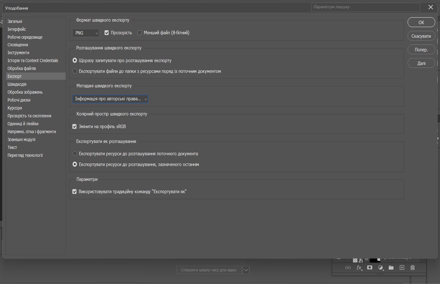Image resolution: width=440 pixels, height=284 pixels.
Task: Switch to Обробка файлів section
Action: (36, 68)
